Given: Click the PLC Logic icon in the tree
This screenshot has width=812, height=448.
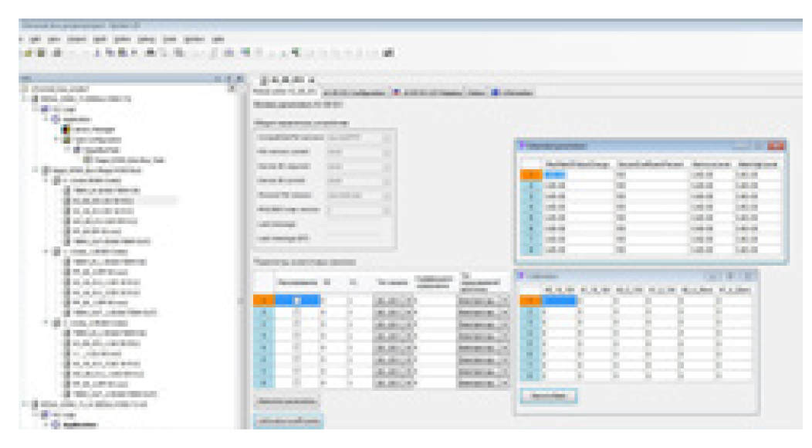Looking at the screenshot, I should 46,109.
